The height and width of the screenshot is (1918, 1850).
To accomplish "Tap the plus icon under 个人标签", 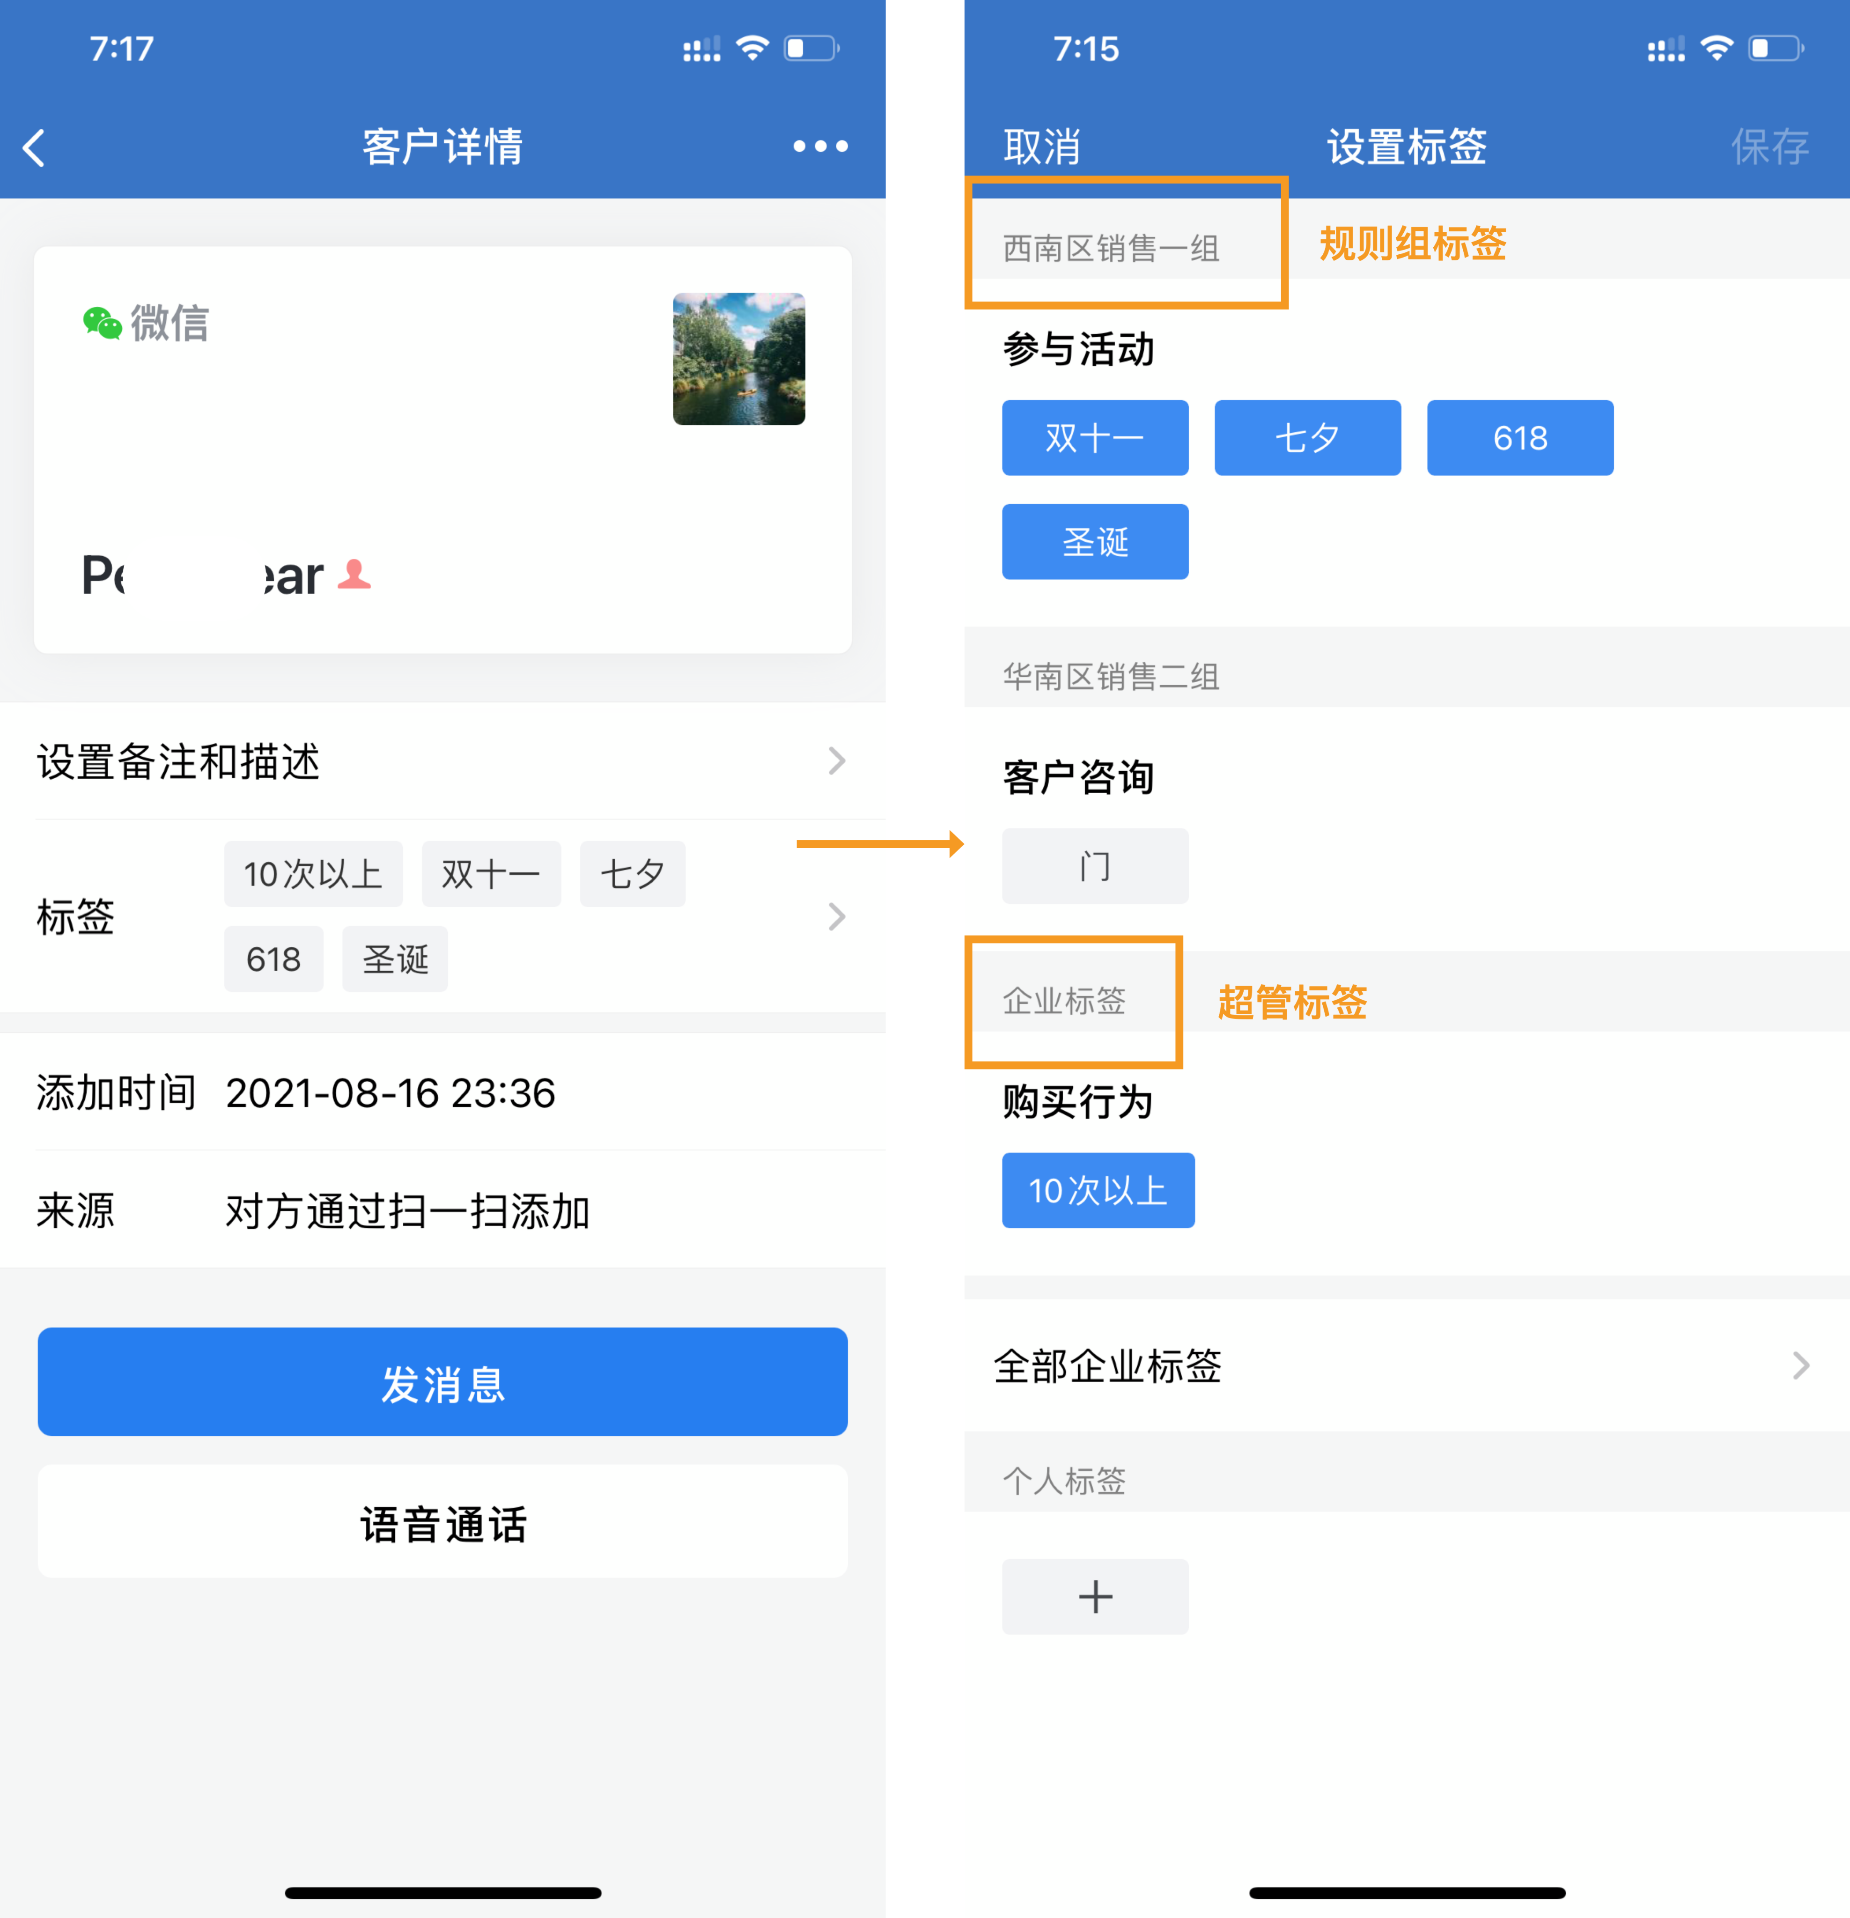I will [x=1095, y=1596].
